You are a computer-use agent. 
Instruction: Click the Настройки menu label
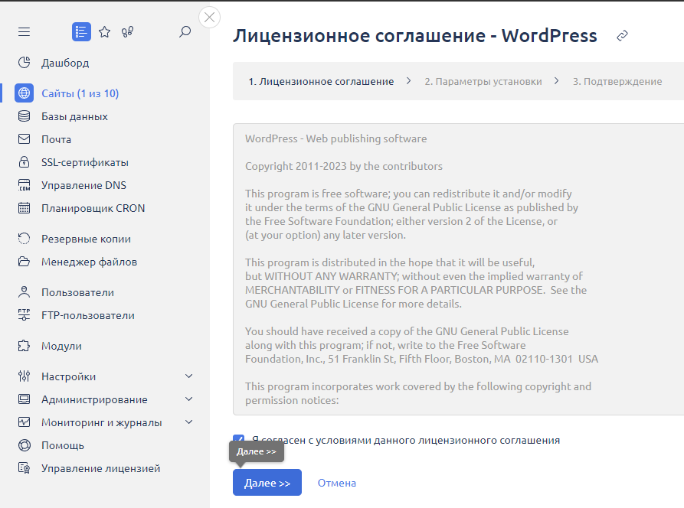point(68,376)
